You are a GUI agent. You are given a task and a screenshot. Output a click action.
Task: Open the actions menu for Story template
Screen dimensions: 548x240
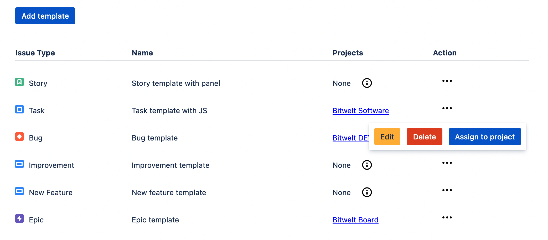pos(447,81)
